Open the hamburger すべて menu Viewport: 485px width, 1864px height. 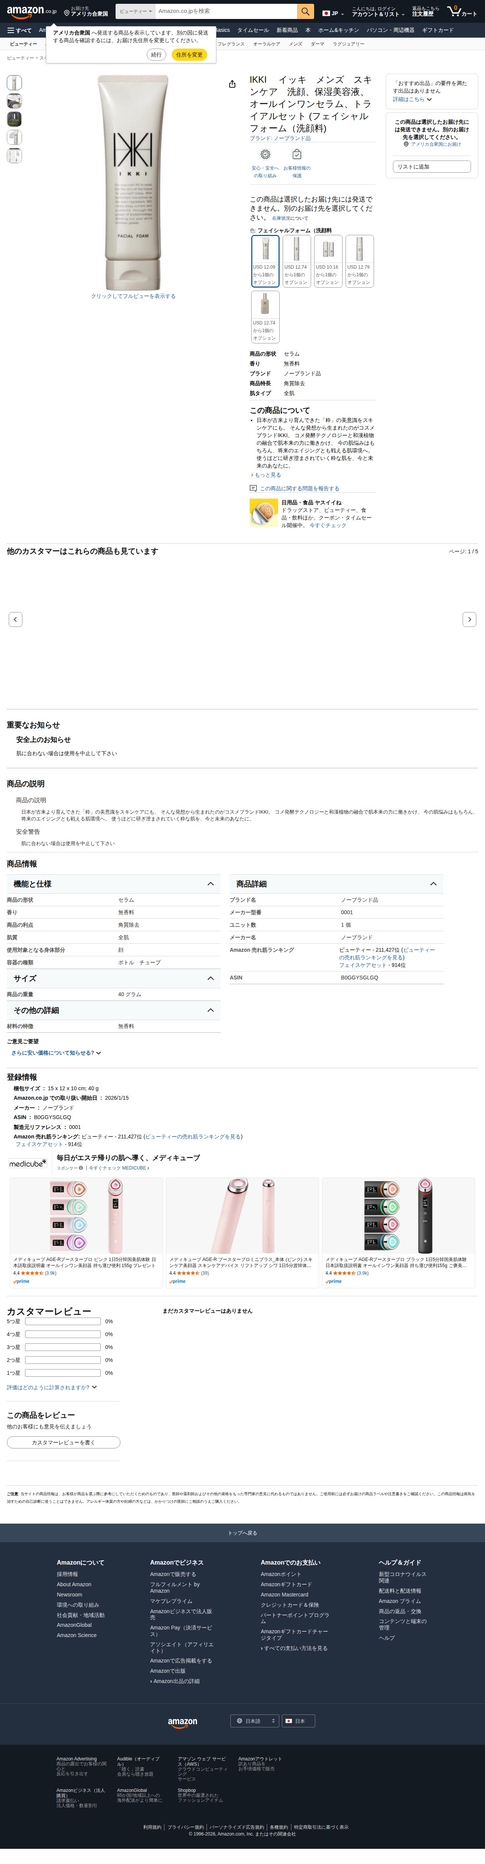20,30
